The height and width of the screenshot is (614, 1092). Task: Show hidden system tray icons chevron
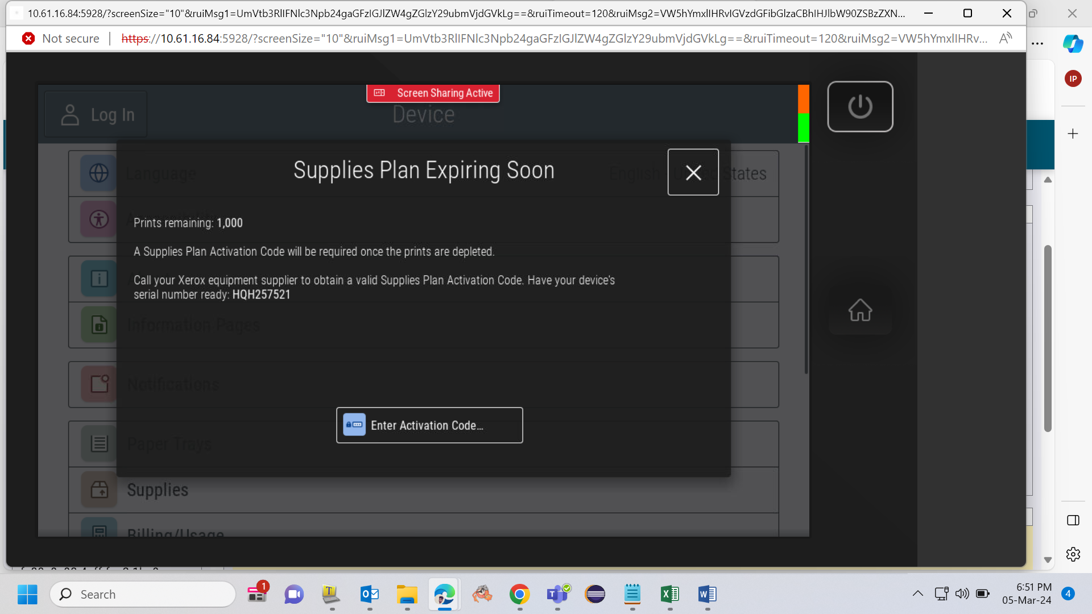click(917, 594)
